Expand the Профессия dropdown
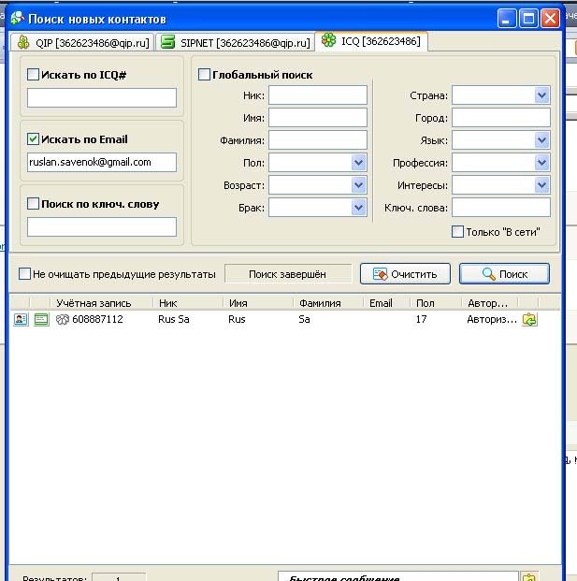The image size is (577, 581). click(541, 162)
